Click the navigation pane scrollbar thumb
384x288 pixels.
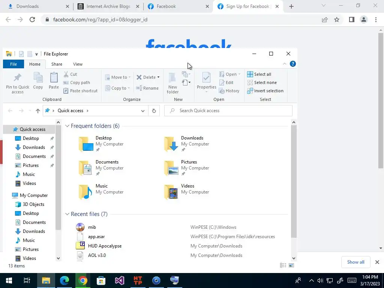58,177
